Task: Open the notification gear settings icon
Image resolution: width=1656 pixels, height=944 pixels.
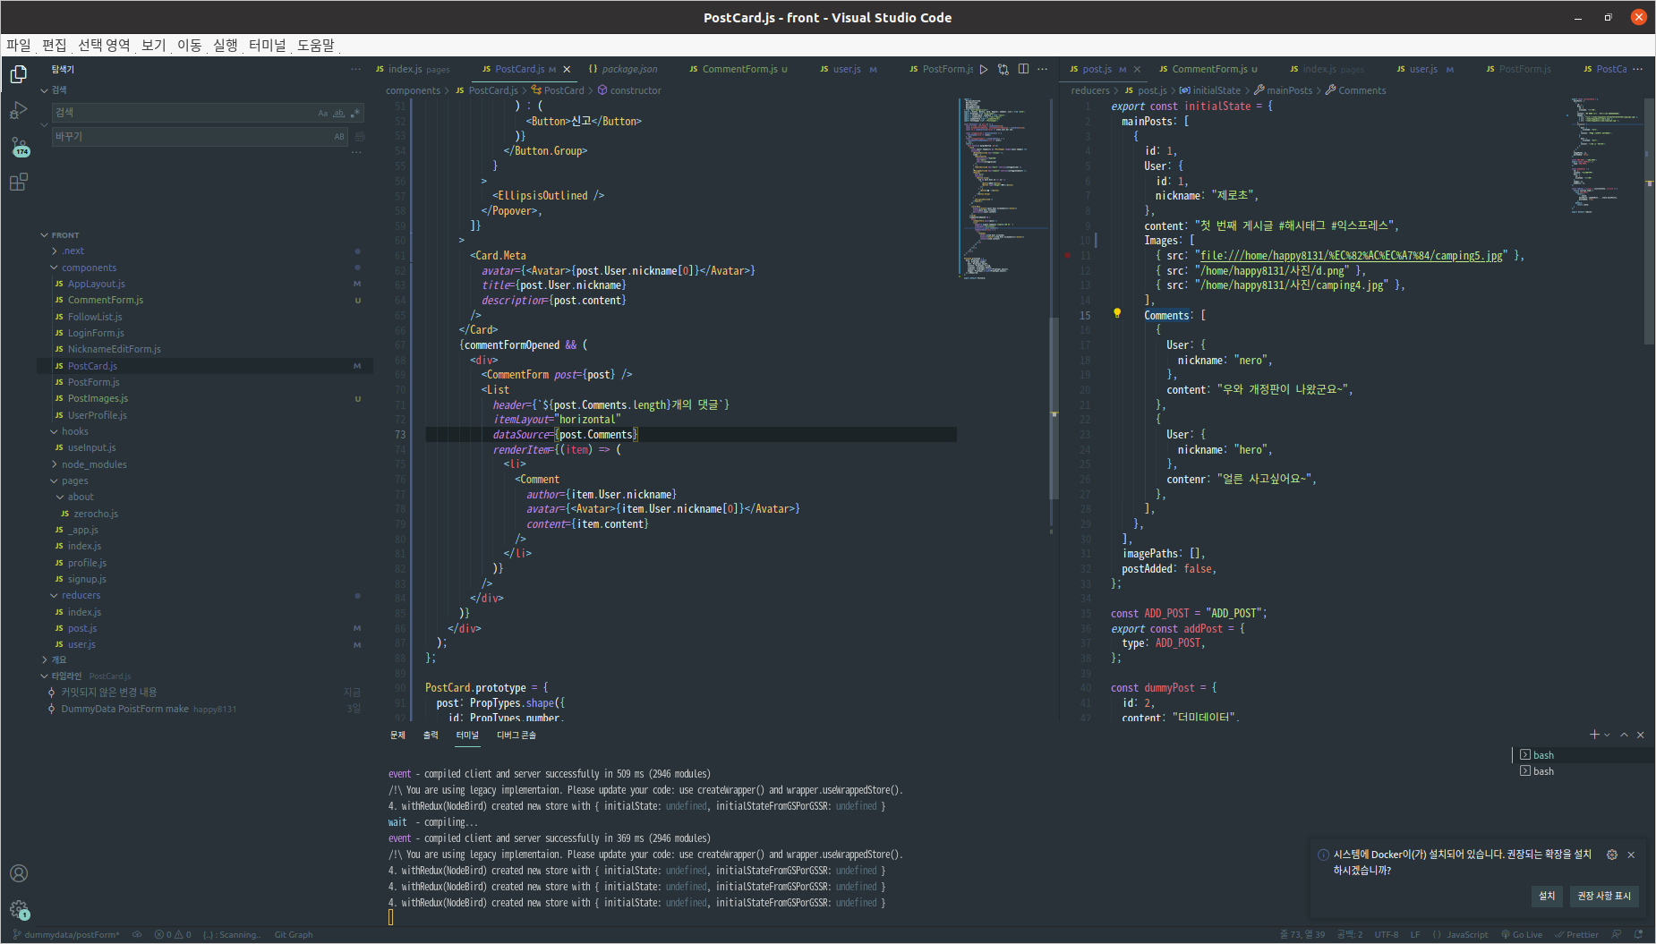Action: pos(1612,855)
